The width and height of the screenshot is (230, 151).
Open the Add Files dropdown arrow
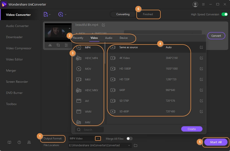pyautogui.click(x=50, y=15)
